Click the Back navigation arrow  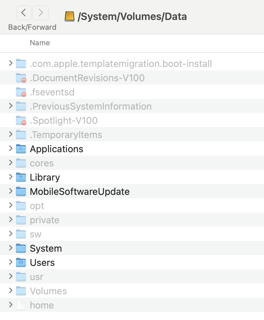point(24,13)
